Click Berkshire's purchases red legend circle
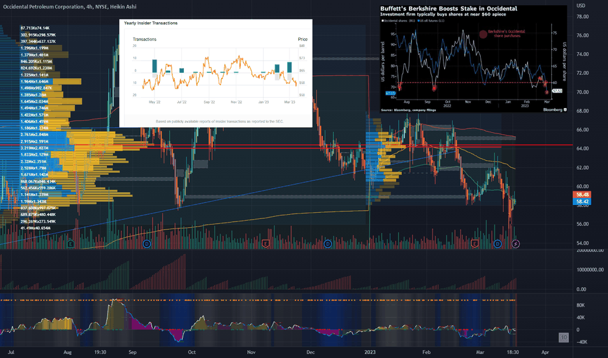The height and width of the screenshot is (358, 608). click(x=483, y=34)
